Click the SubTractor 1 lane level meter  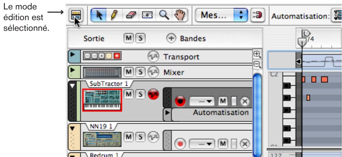coord(234,101)
